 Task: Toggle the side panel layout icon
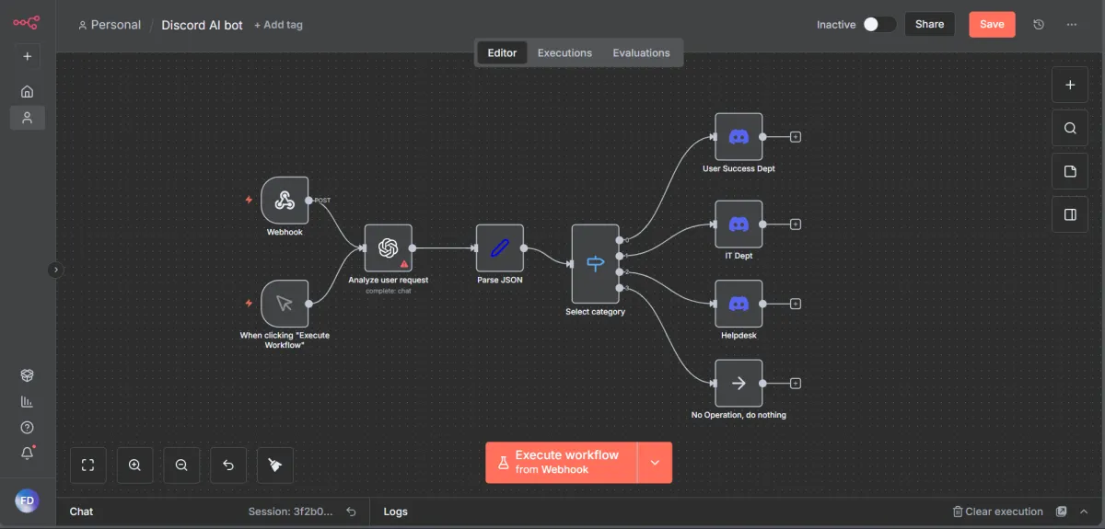pos(1070,214)
